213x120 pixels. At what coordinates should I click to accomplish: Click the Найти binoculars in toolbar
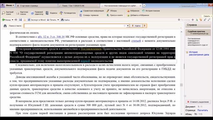click(x=65, y=20)
